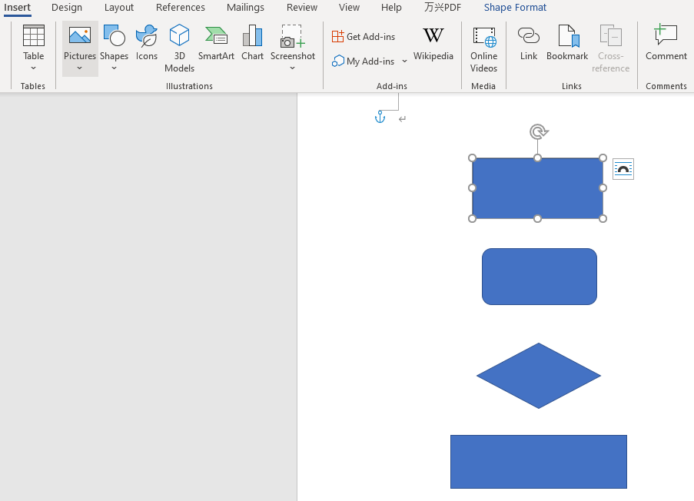Insert a SmartArt graphic

[x=216, y=45]
